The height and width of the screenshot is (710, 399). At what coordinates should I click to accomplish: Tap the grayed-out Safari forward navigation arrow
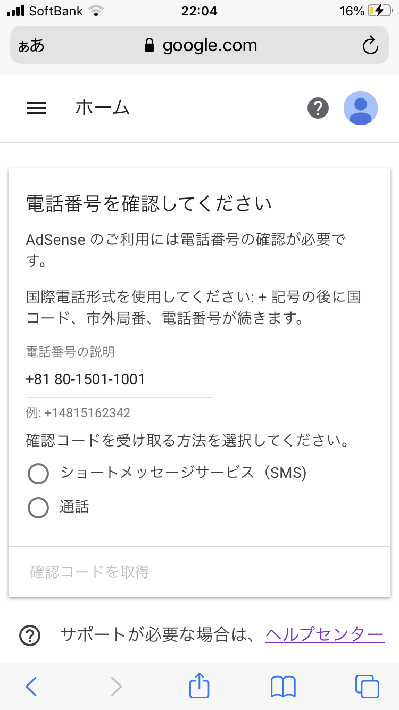point(116,686)
